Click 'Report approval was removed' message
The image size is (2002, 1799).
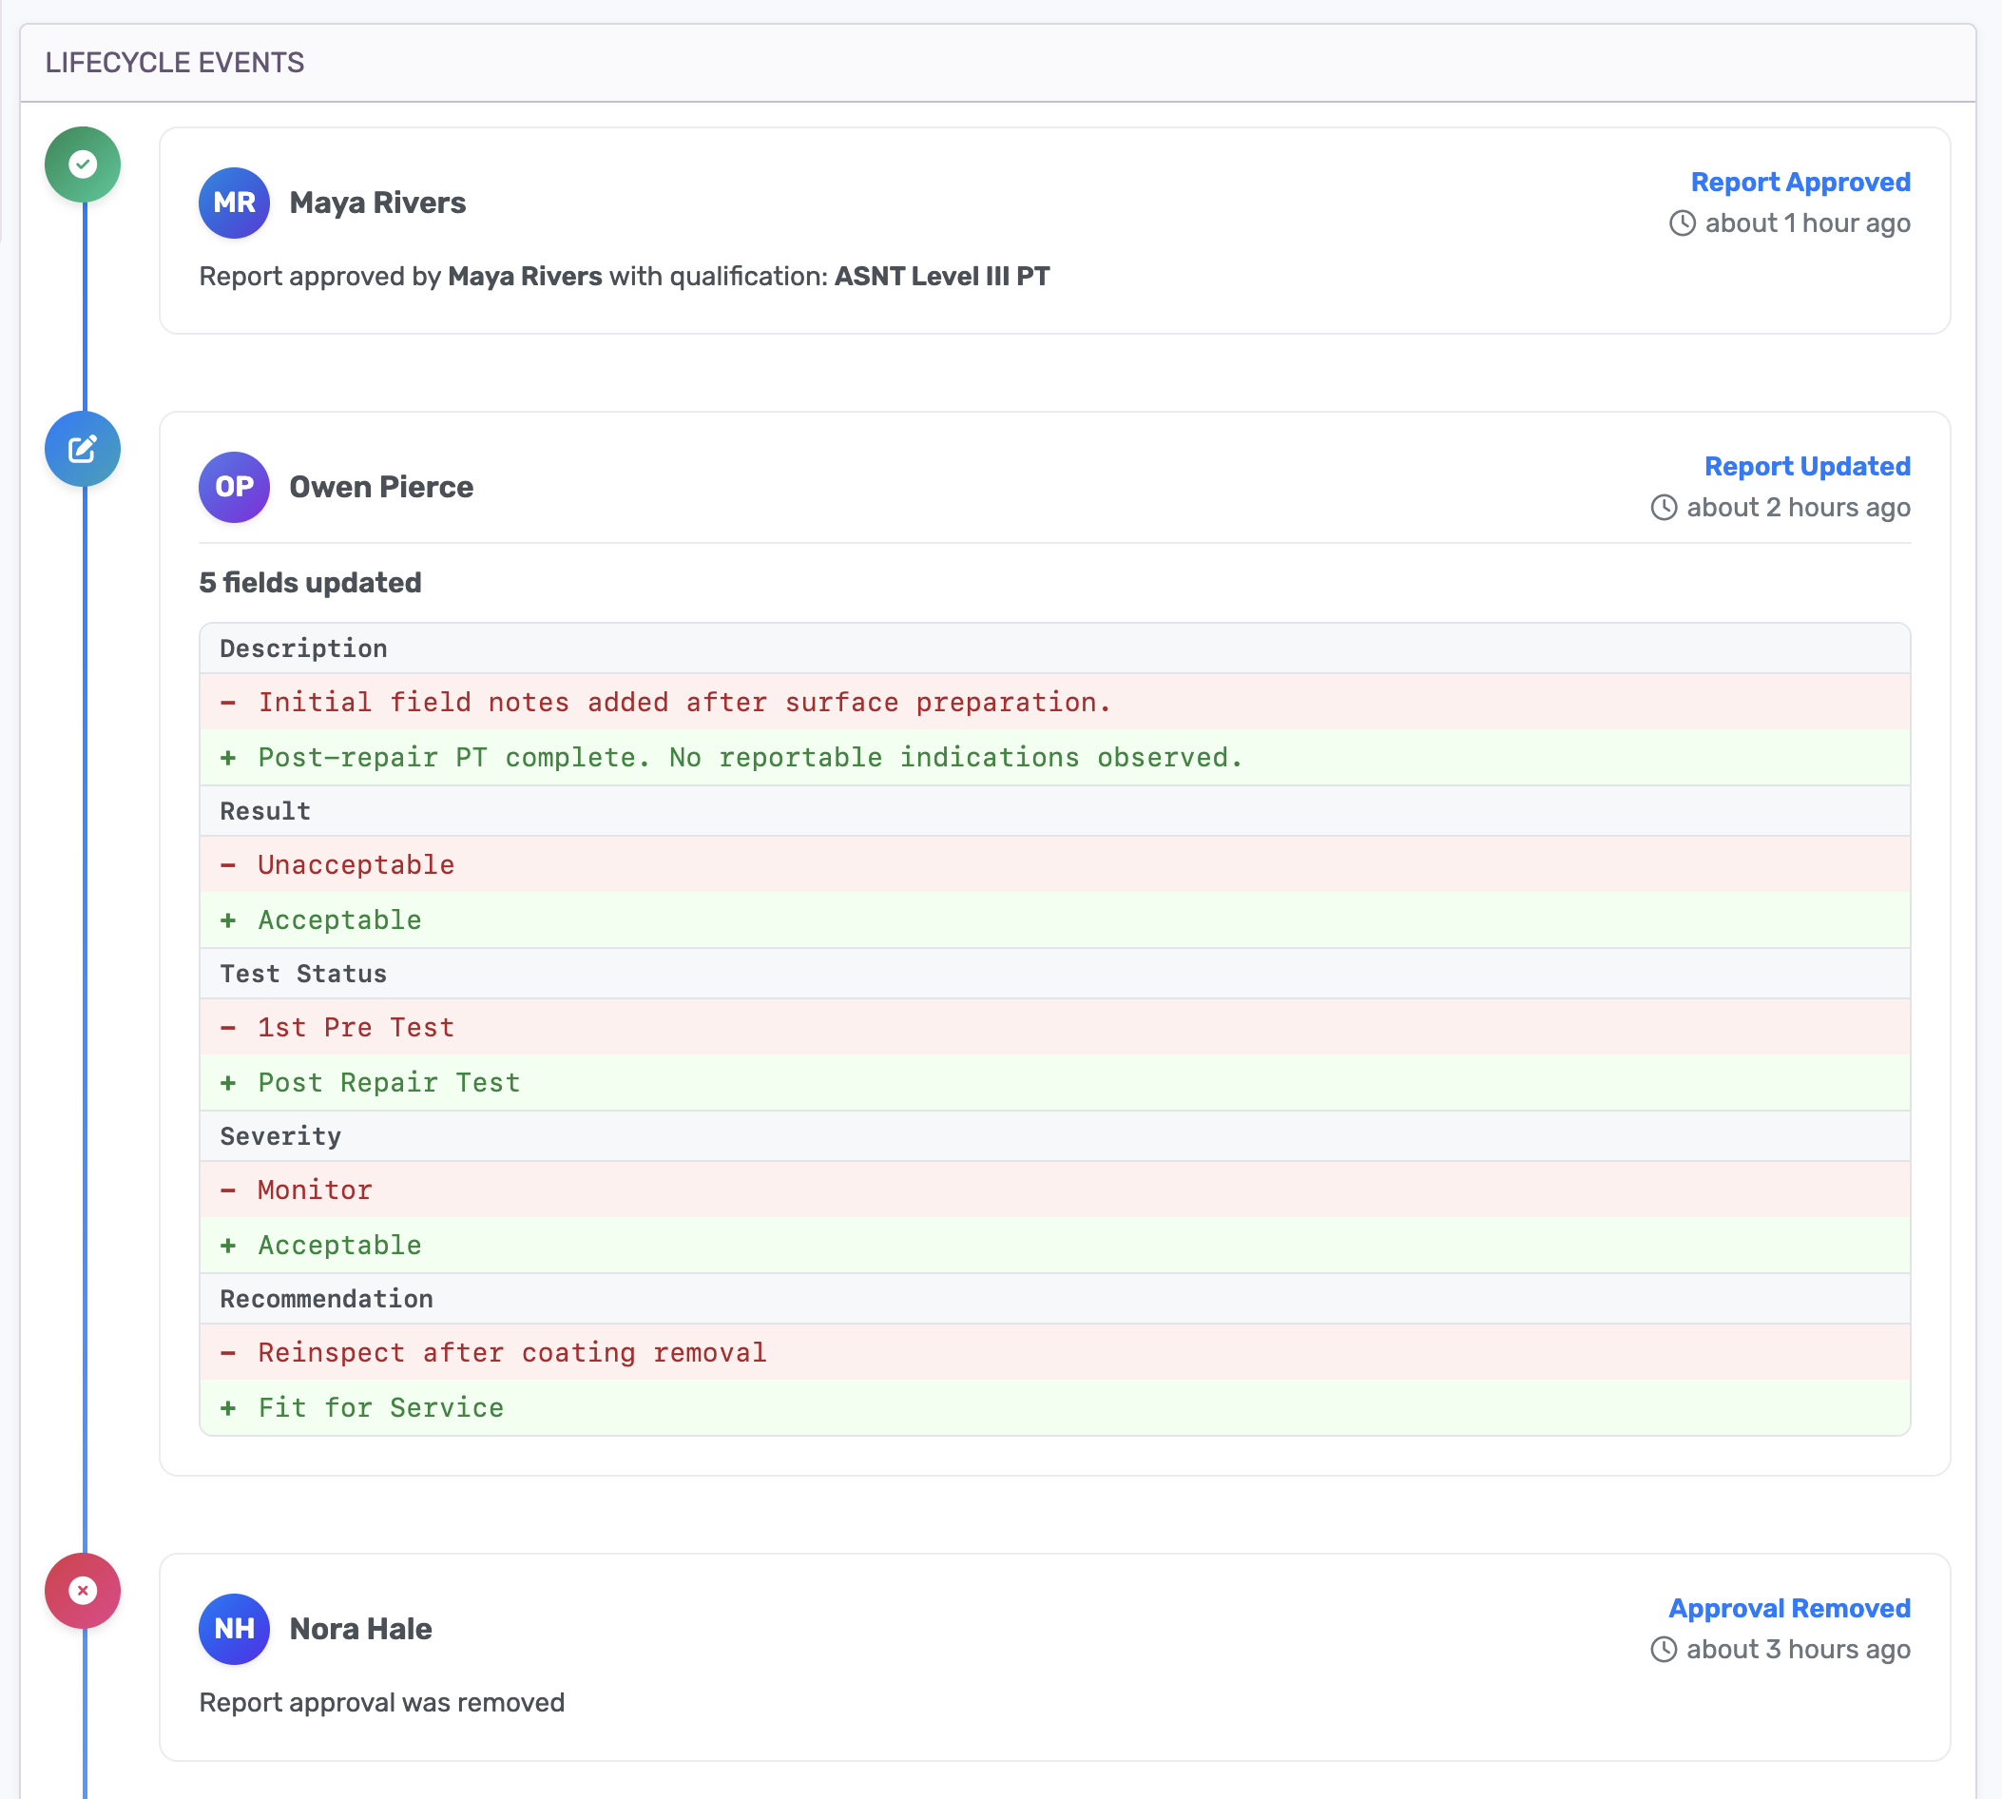381,1703
